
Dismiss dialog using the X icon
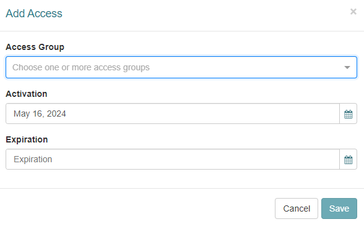(x=353, y=12)
